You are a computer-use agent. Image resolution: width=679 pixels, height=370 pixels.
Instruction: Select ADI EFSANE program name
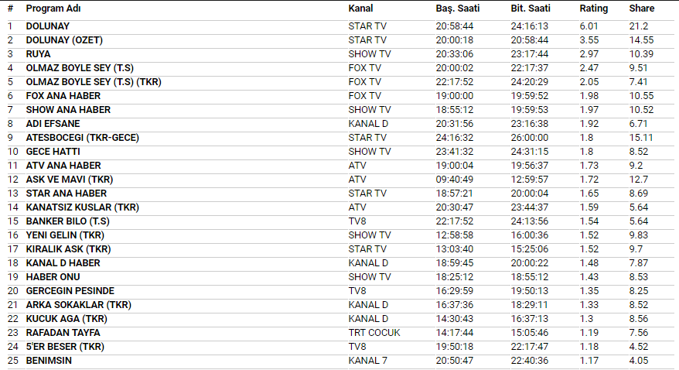tap(53, 124)
